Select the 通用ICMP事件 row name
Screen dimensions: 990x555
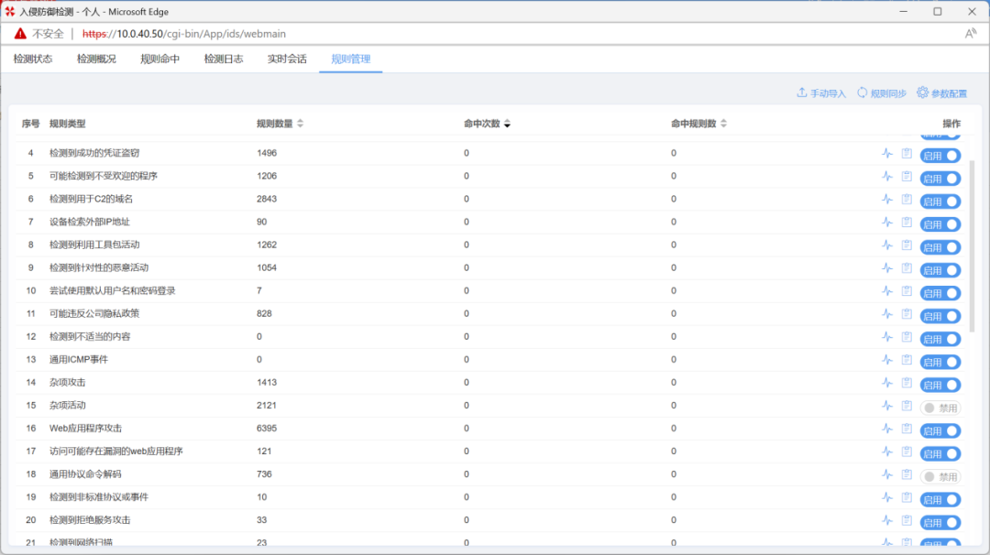pyautogui.click(x=79, y=360)
